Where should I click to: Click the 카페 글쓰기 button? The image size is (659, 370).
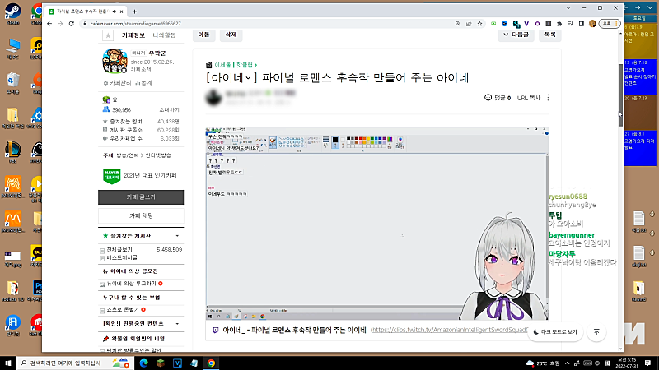tap(140, 197)
